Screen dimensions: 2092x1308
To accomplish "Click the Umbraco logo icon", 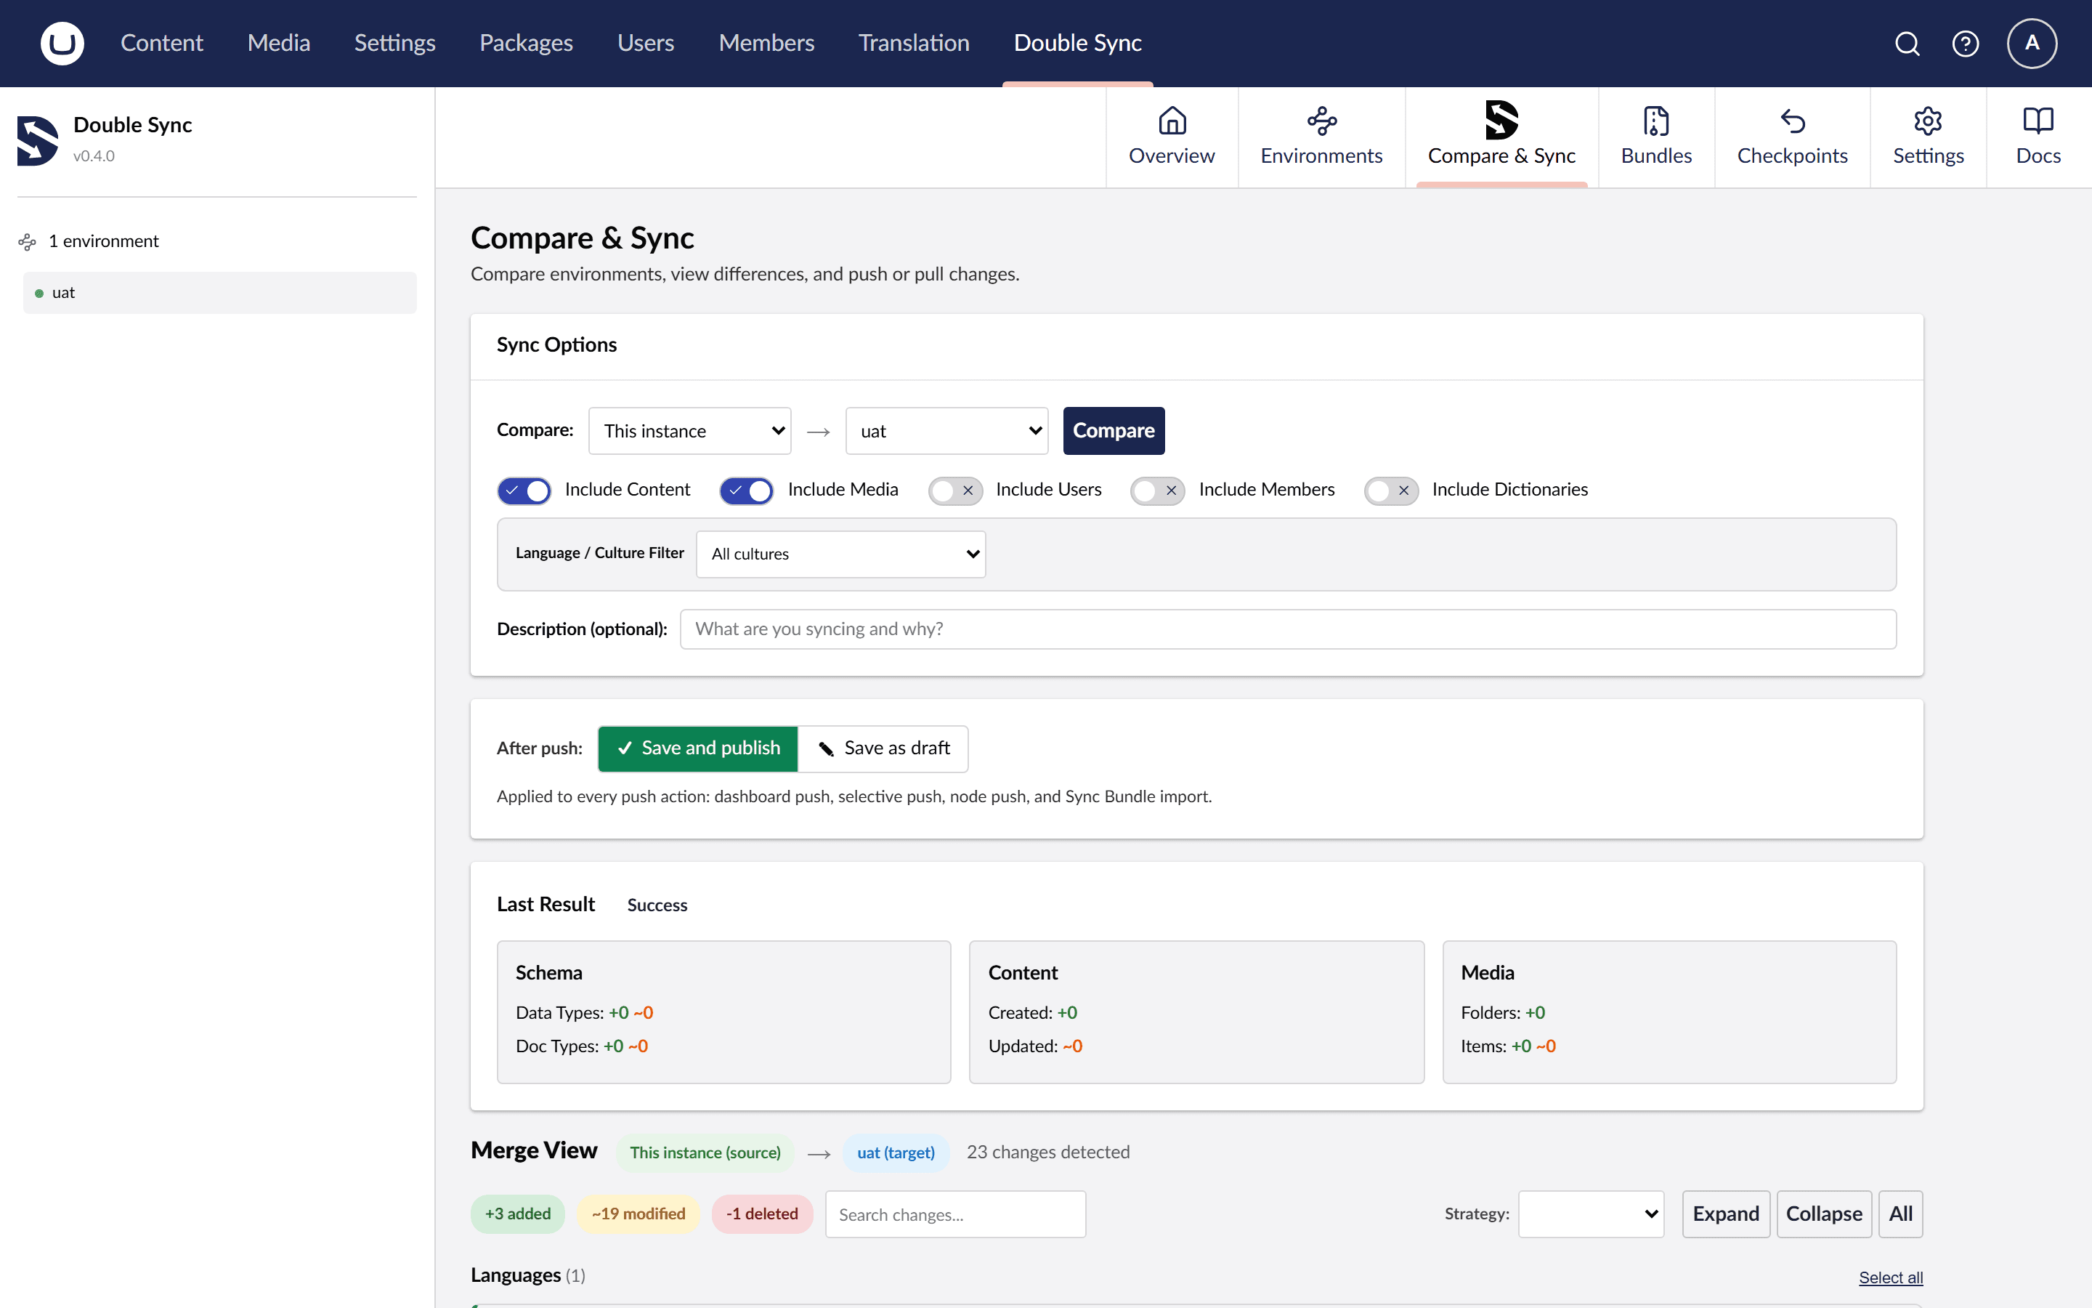I will [62, 44].
